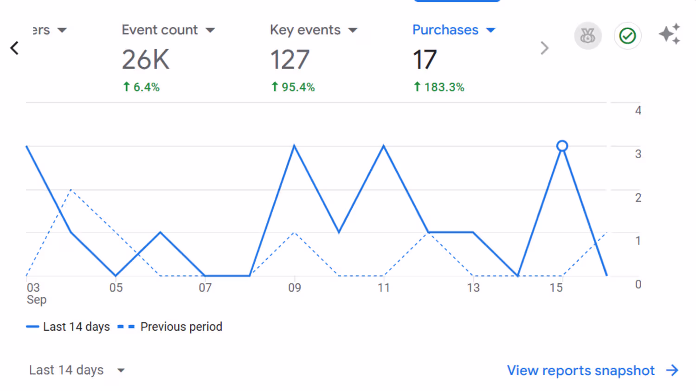
Task: Click the highlighted data point on Sep 15
Action: [562, 146]
